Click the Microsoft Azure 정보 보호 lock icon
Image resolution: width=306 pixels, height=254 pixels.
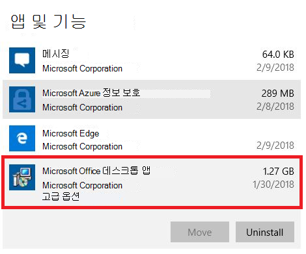pyautogui.click(x=22, y=99)
